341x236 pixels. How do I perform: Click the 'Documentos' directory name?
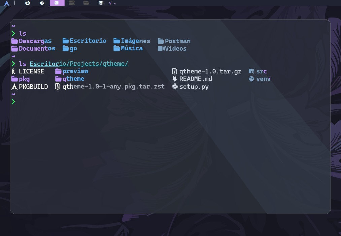point(37,48)
